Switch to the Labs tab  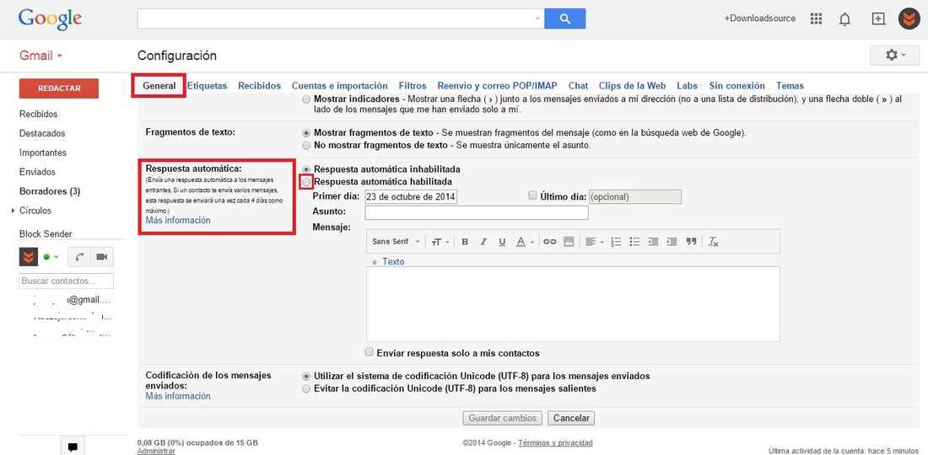click(687, 86)
